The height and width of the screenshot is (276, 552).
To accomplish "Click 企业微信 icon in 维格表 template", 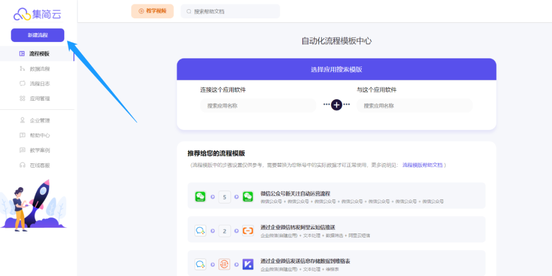I will [200, 264].
